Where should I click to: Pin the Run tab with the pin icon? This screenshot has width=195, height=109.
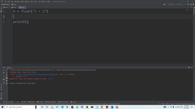[x=4, y=83]
